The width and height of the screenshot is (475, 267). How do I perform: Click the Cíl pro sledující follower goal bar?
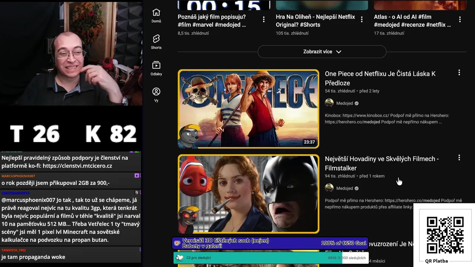271,258
